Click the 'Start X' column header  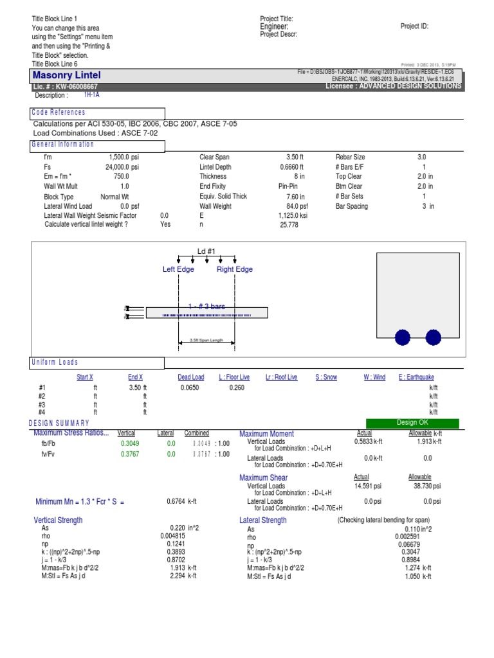(x=85, y=377)
